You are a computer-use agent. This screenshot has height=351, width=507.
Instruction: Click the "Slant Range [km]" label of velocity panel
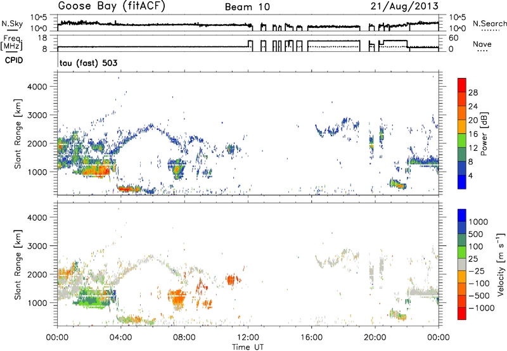pos(18,265)
